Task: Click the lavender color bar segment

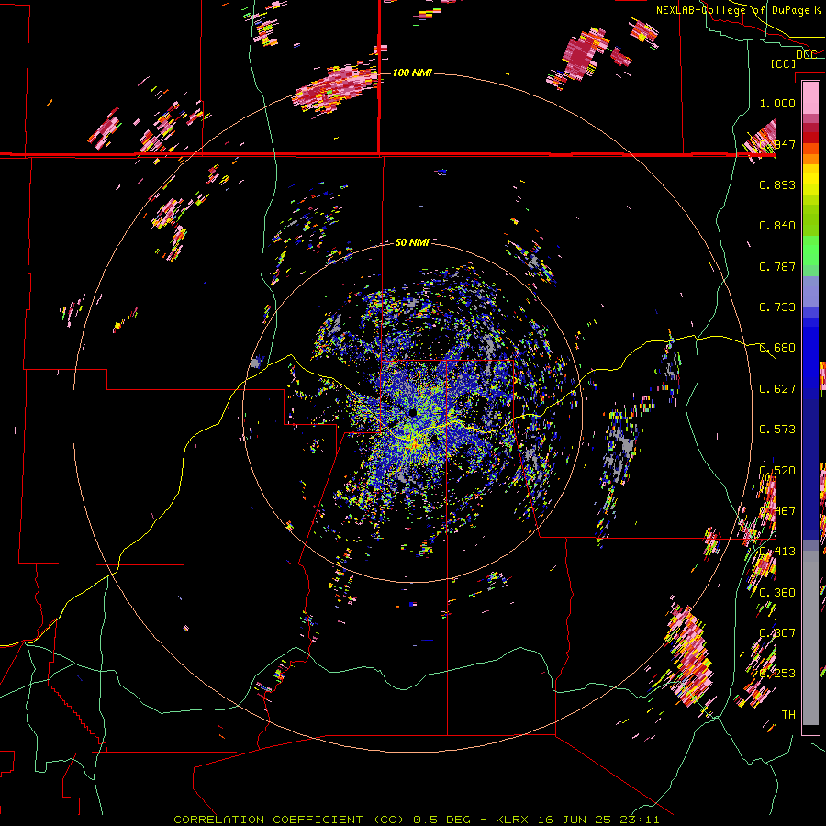Action: coord(810,291)
